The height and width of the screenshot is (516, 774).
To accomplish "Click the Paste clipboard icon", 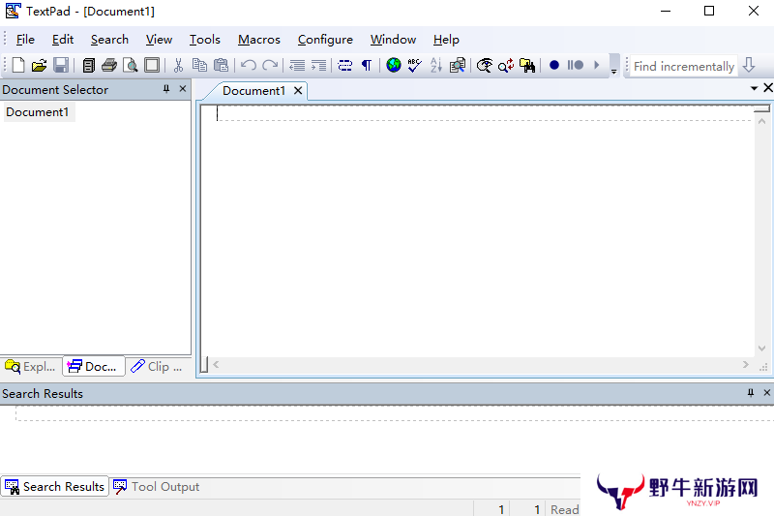I will [221, 65].
